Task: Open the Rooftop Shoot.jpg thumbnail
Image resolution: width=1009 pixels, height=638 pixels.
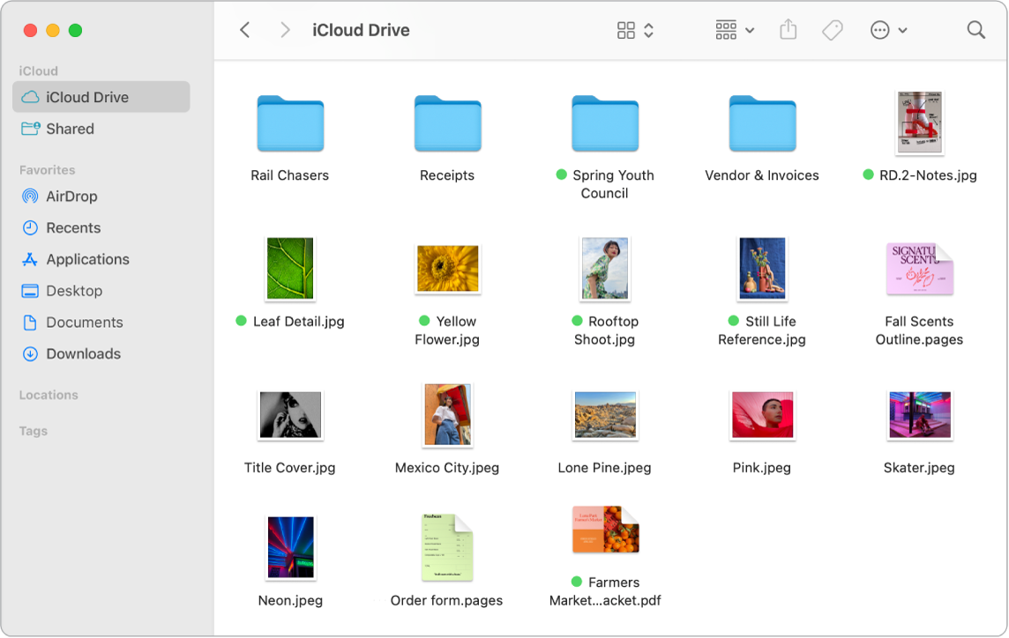Action: 604,269
